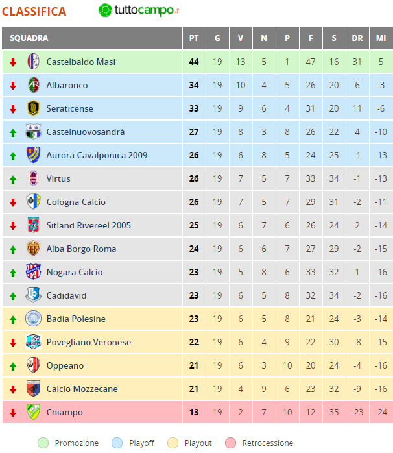The height and width of the screenshot is (453, 393).
Task: Click the CLASSIFICA heading
Action: [x=34, y=12]
